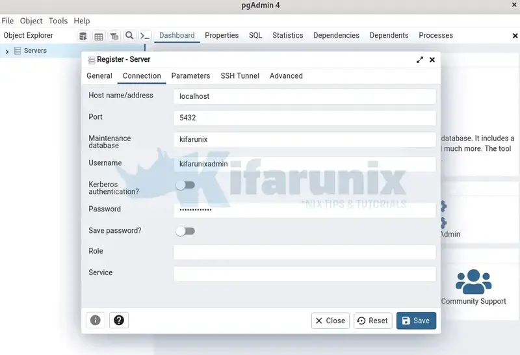Click the Host name/address field
This screenshot has height=355, width=520.
[x=305, y=96]
